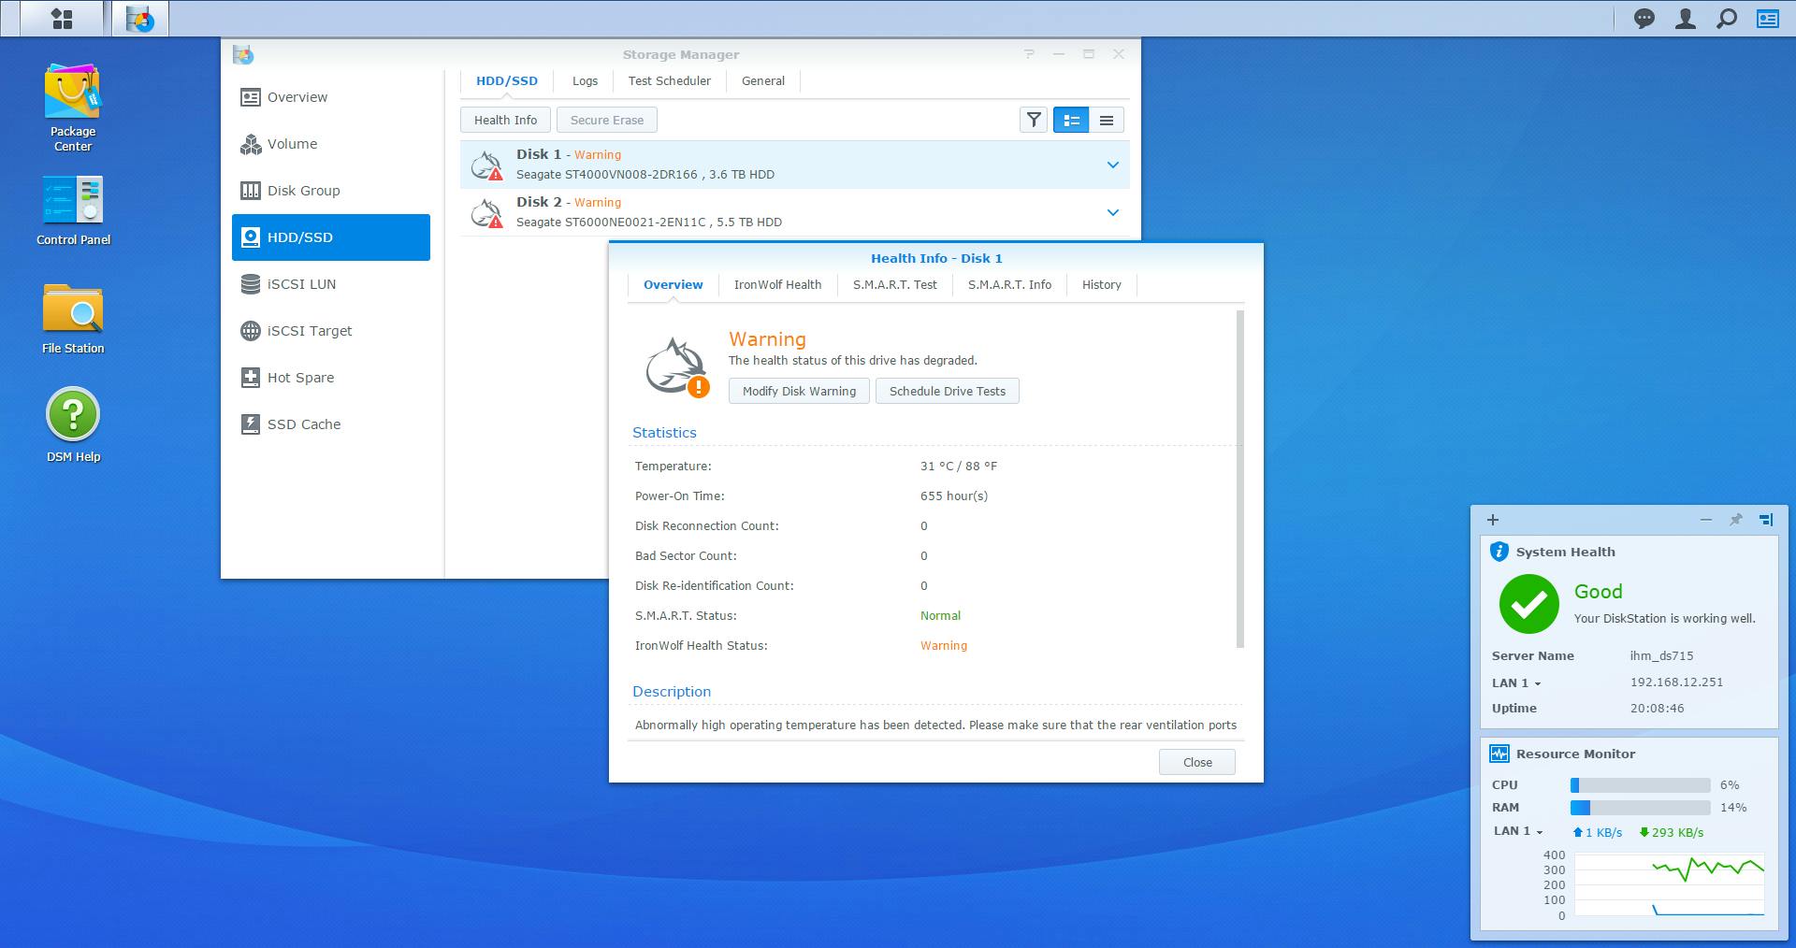
Task: Open the History tab in Health Info
Action: pyautogui.click(x=1101, y=285)
